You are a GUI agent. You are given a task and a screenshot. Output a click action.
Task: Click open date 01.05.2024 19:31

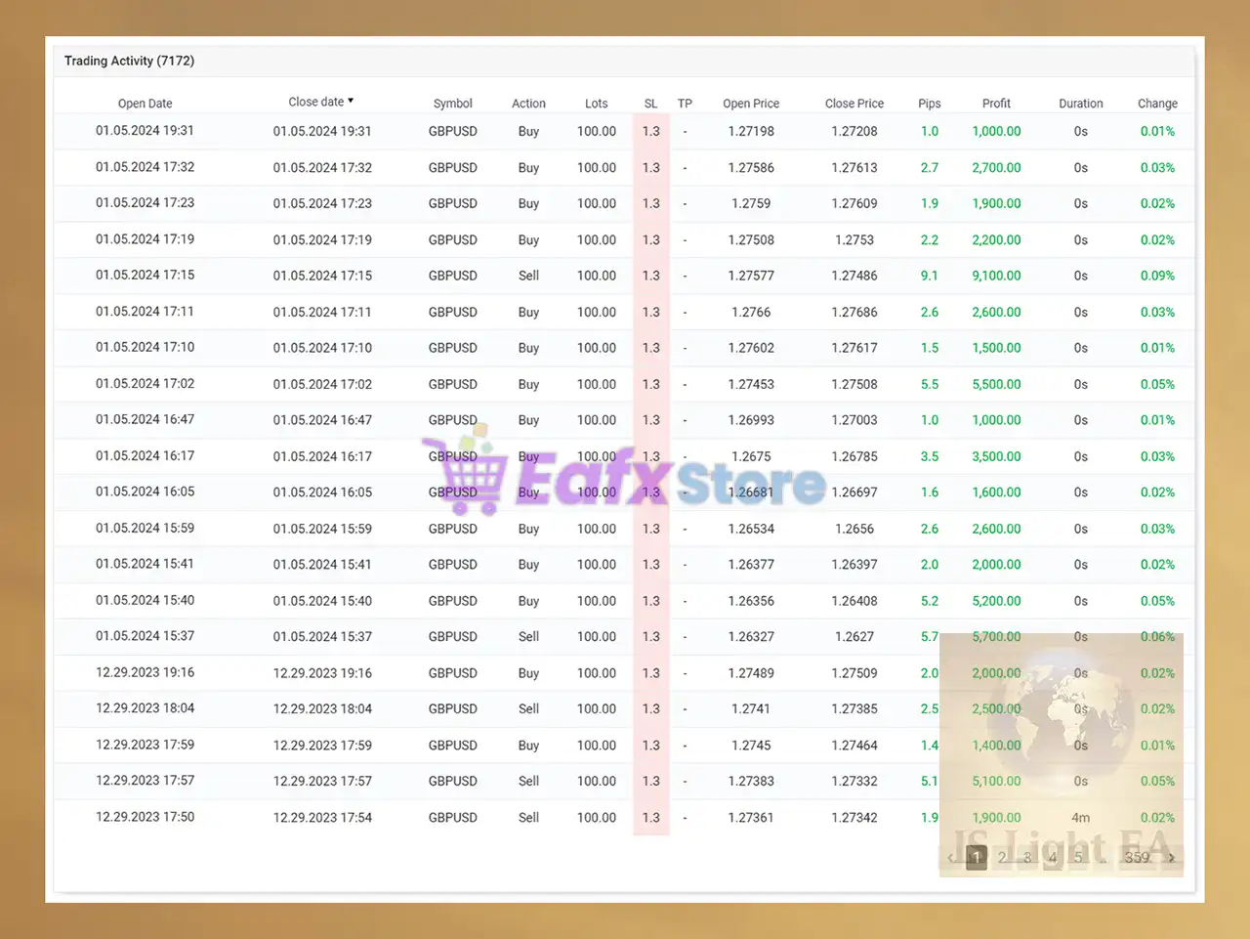pyautogui.click(x=145, y=130)
